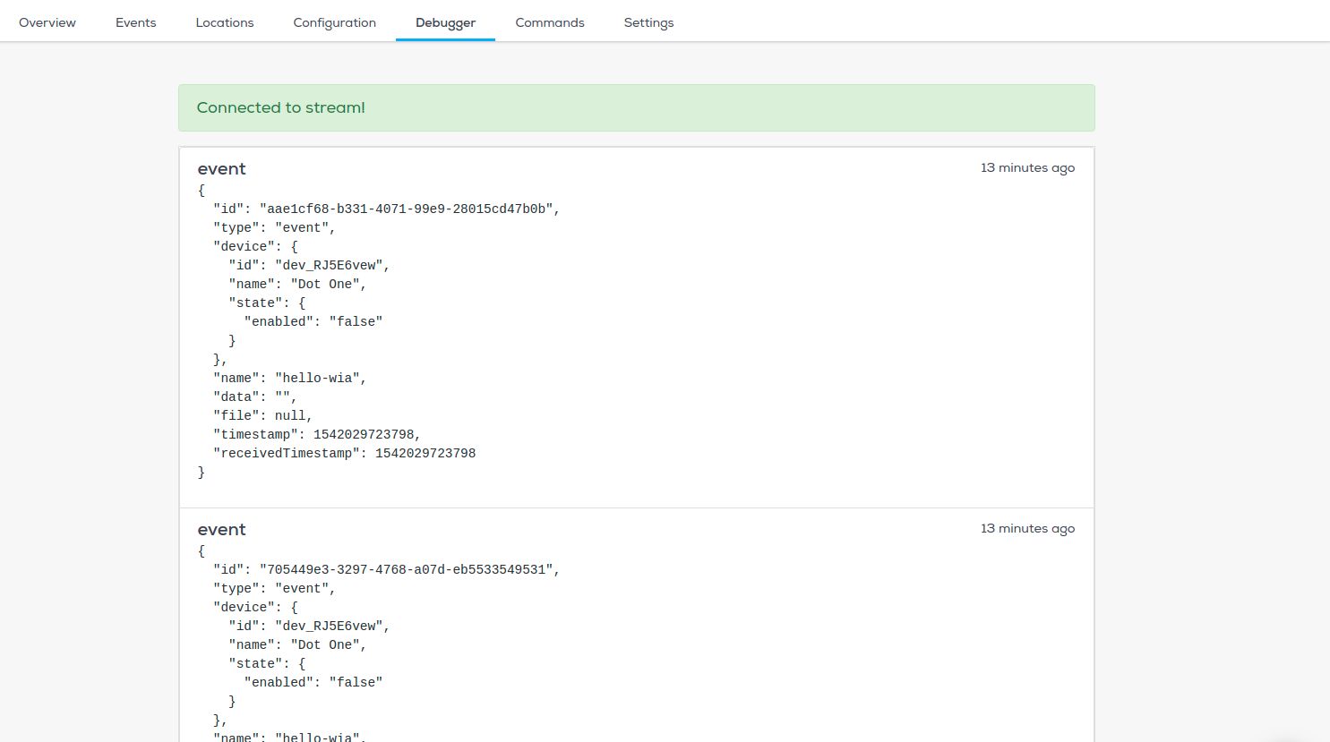Click first event's '13 minutes ago' timestamp

(1027, 168)
